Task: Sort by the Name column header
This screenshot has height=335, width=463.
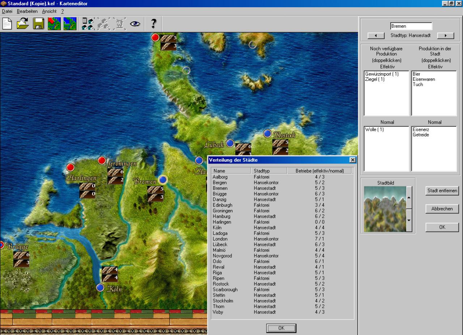Action: tap(231, 171)
